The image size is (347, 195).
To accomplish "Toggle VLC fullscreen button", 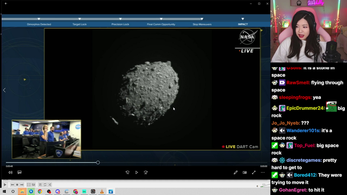I will pos(29,185).
